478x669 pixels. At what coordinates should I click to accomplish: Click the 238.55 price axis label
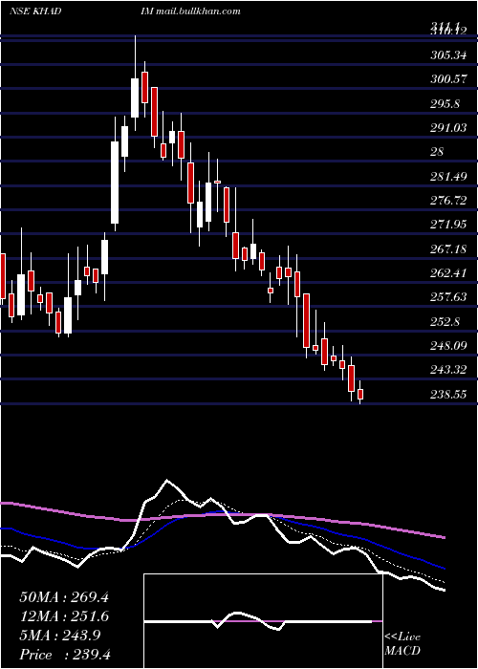(x=448, y=394)
